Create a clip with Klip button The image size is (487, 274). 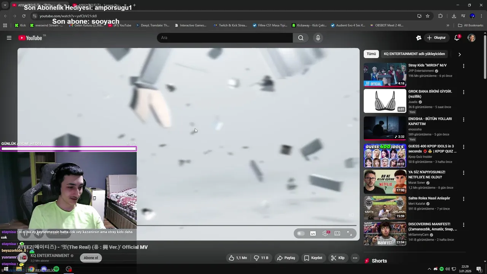pos(338,258)
